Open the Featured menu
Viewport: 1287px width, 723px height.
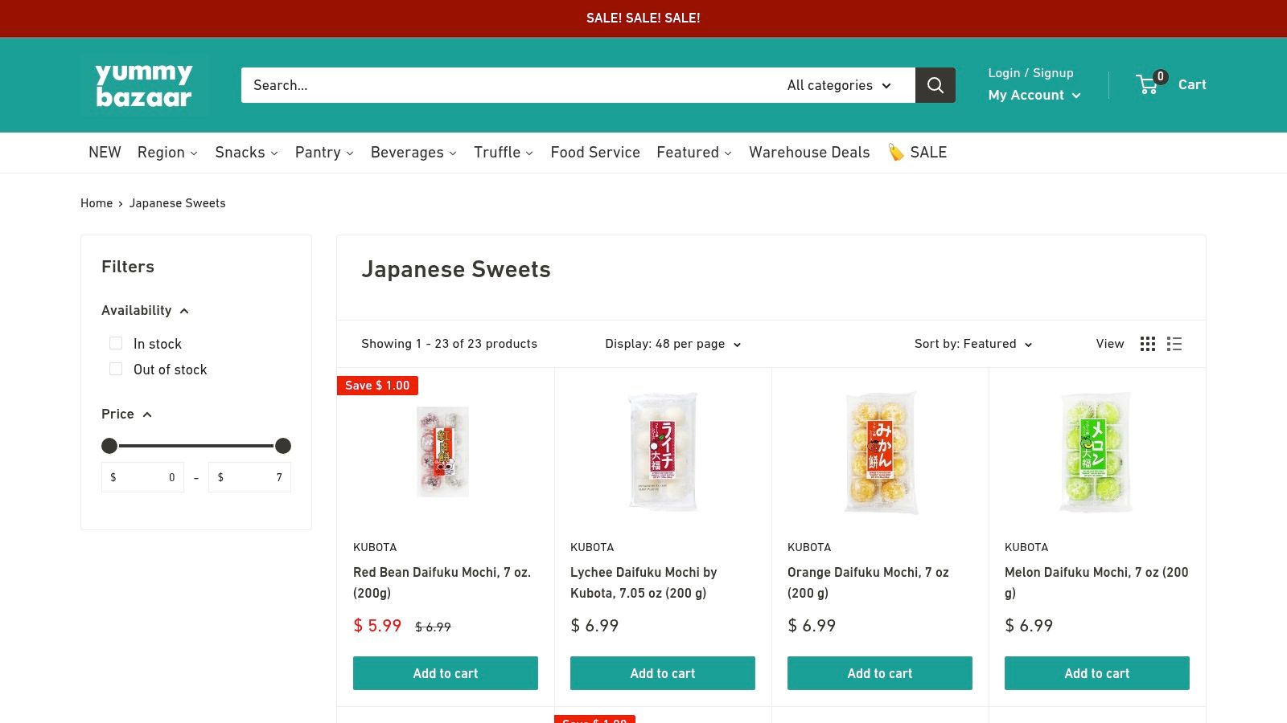click(694, 153)
